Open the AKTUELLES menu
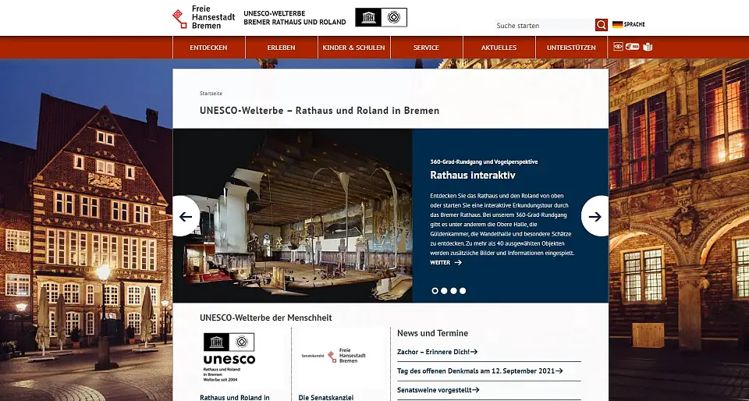Image resolution: width=749 pixels, height=401 pixels. tap(499, 48)
